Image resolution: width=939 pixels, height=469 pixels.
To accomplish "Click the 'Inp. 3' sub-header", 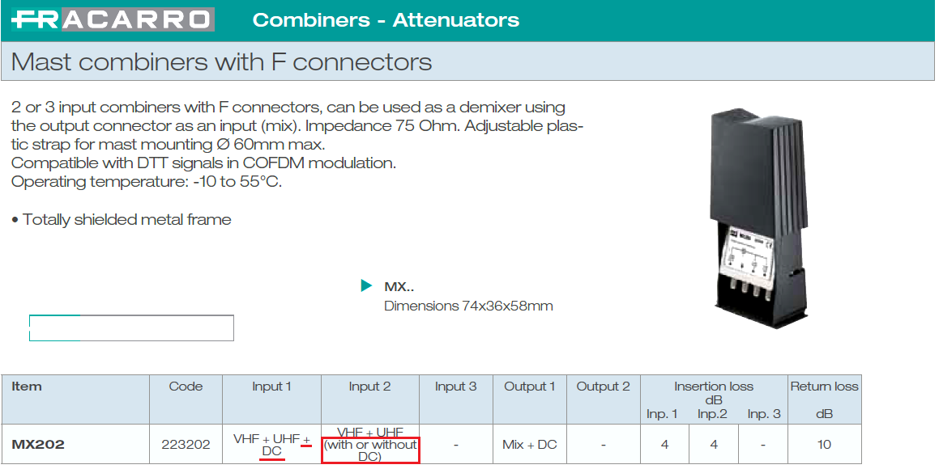I will pyautogui.click(x=764, y=414).
